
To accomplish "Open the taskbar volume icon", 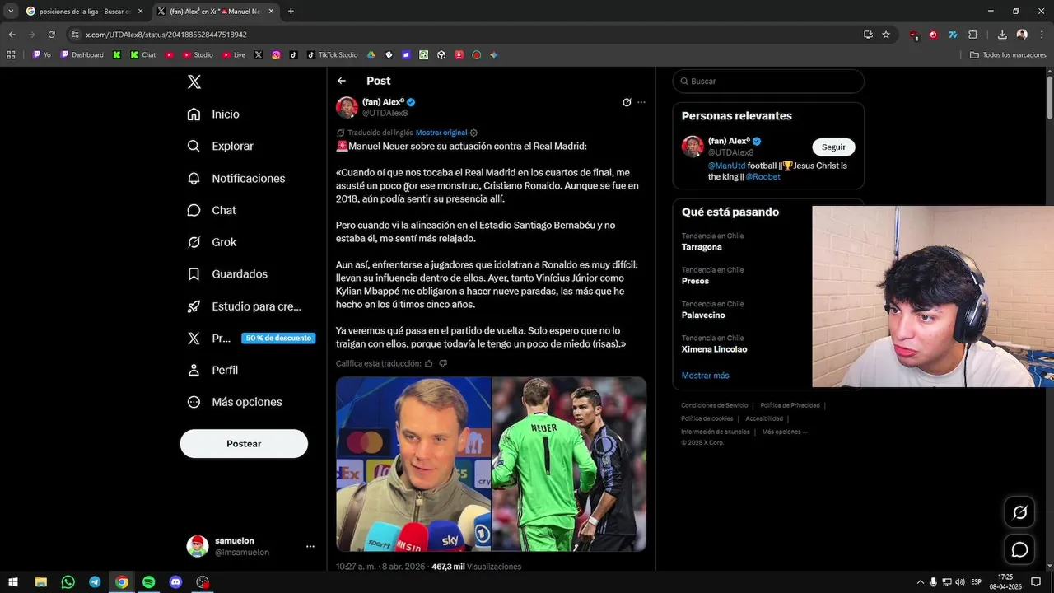I will [960, 582].
